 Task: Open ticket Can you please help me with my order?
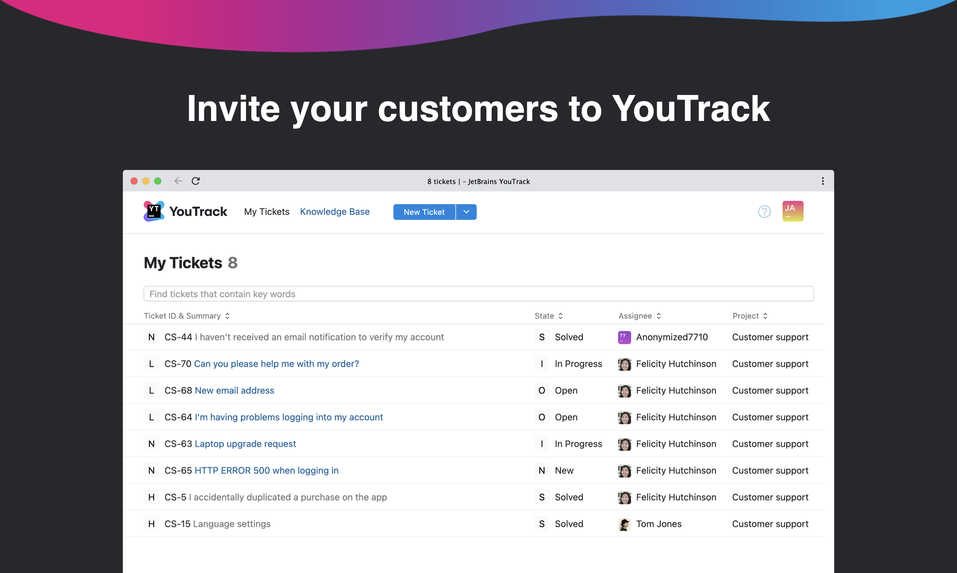point(276,364)
